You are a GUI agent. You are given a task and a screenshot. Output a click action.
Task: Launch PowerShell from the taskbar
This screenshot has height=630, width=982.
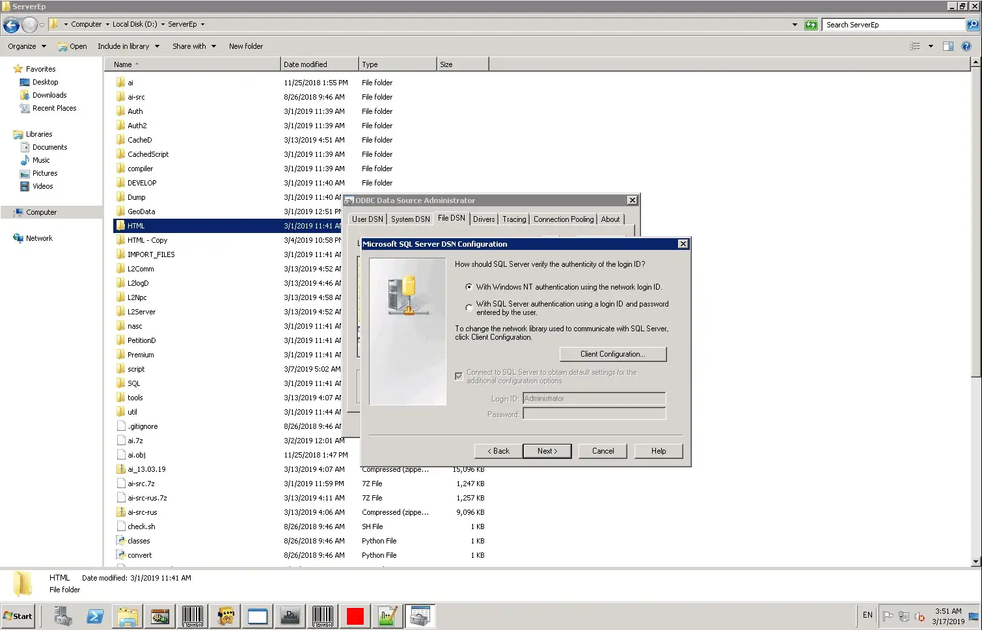[x=95, y=616]
